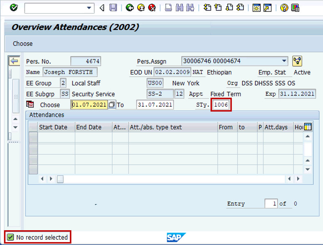Click the yellow Exit arrow icon
The height and width of the screenshot is (245, 323).
pos(141,8)
